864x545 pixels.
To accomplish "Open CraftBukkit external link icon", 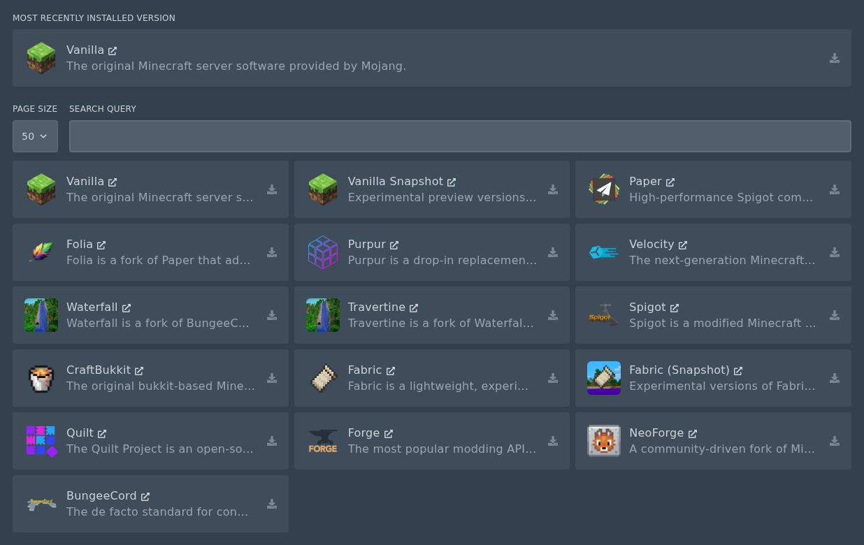I will (x=139, y=371).
